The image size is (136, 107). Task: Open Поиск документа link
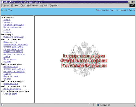[x=12, y=89]
